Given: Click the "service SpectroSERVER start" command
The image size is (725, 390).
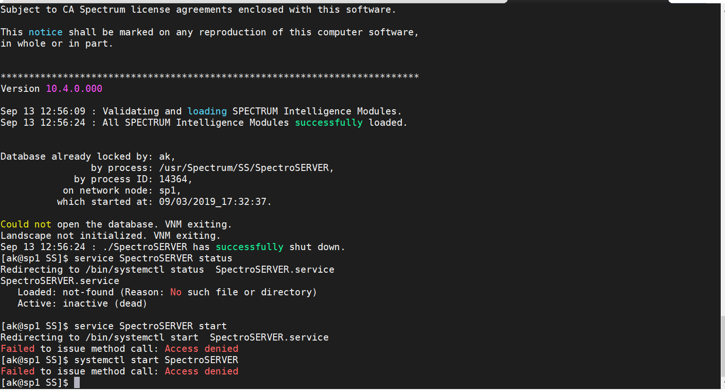Looking at the screenshot, I should point(150,326).
